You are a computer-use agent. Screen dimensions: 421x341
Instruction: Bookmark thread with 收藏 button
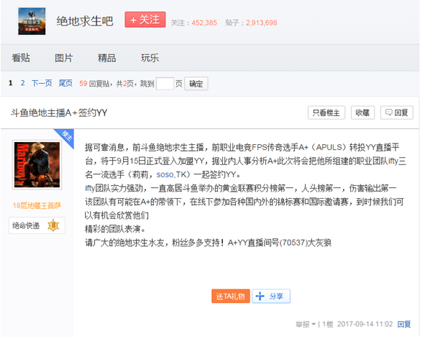363,112
